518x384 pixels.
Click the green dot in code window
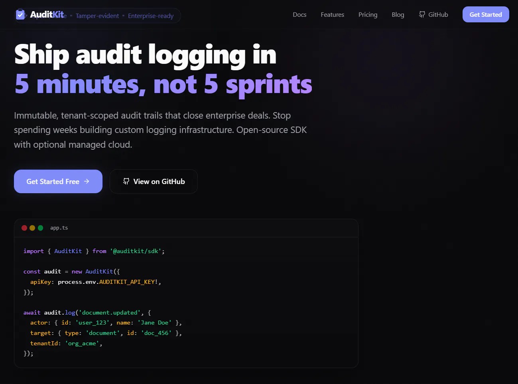coord(40,228)
